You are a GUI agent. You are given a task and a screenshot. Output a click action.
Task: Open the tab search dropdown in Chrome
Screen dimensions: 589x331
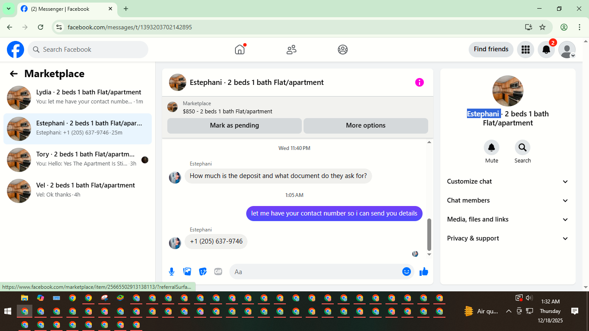tap(8, 9)
